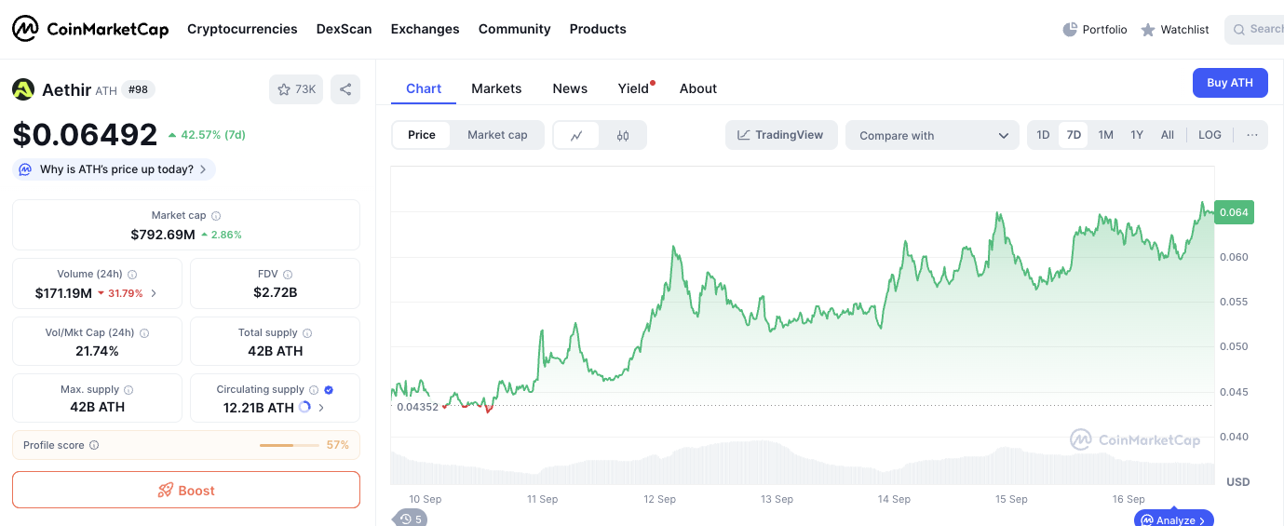Show the FDV info icon

(x=288, y=275)
